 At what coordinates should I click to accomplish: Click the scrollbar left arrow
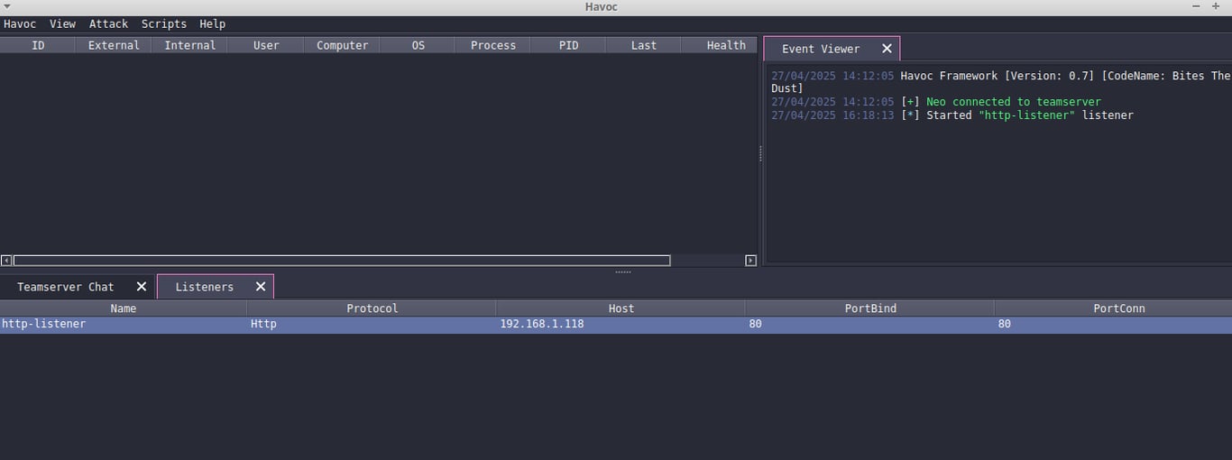[x=6, y=261]
